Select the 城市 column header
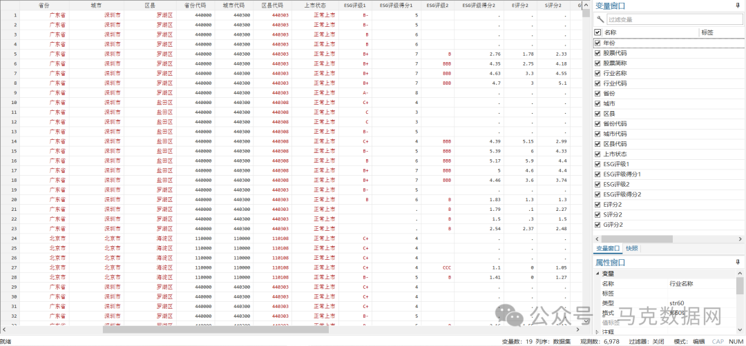 [96, 6]
